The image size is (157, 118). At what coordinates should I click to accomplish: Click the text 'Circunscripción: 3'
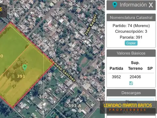click(x=131, y=31)
